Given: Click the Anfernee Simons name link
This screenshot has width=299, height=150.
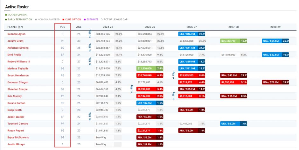Looking at the screenshot, I should (18, 48).
